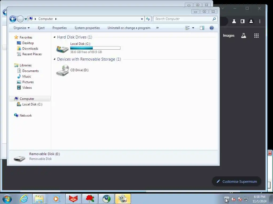Refresh the Computer folder view
Screen dimensions: 273x204
pos(148,19)
